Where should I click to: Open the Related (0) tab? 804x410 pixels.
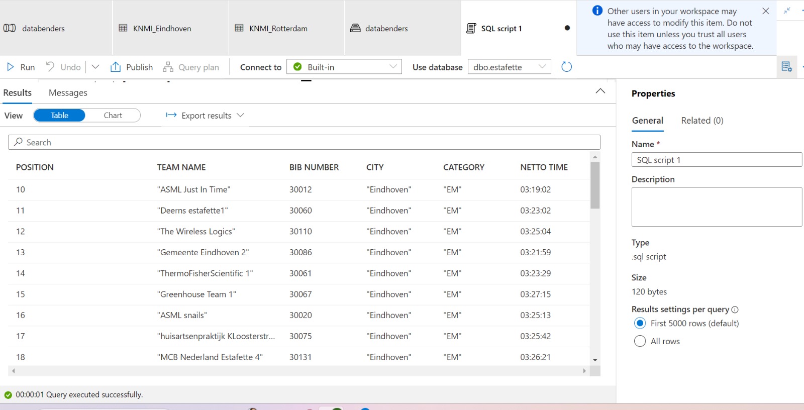[x=702, y=121]
